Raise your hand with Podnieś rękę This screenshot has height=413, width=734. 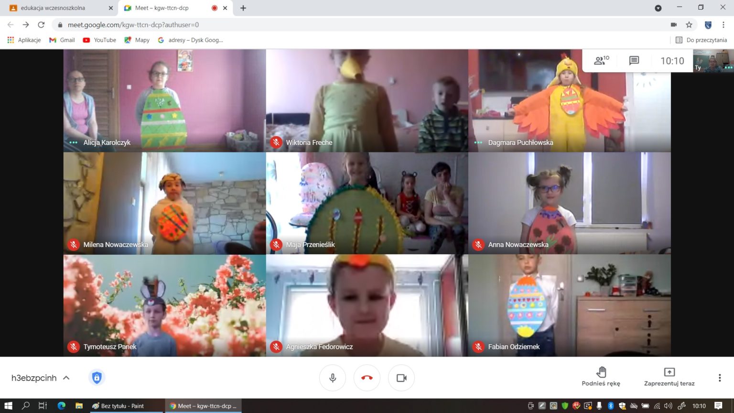[601, 376]
